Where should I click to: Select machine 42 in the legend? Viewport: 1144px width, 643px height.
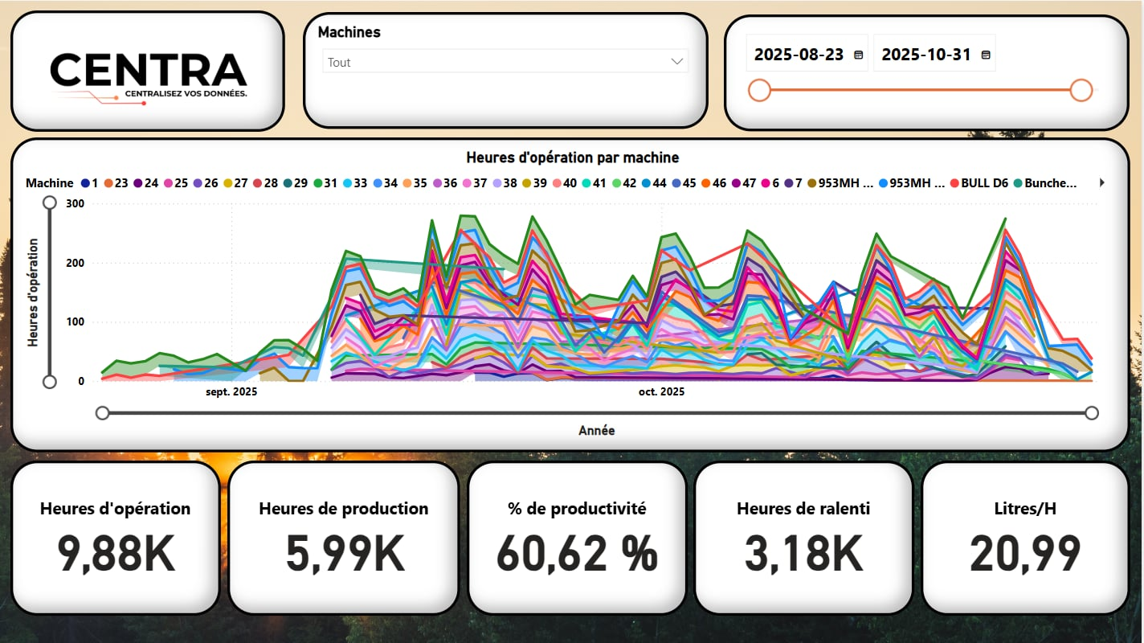(x=623, y=182)
